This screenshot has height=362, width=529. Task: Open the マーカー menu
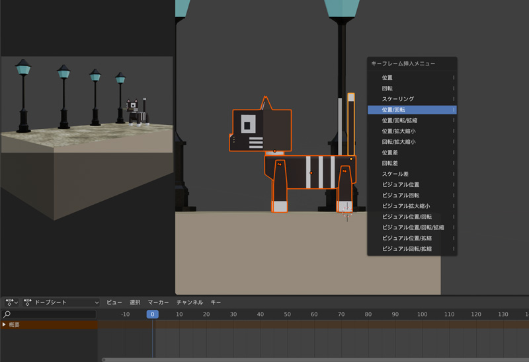(x=158, y=302)
